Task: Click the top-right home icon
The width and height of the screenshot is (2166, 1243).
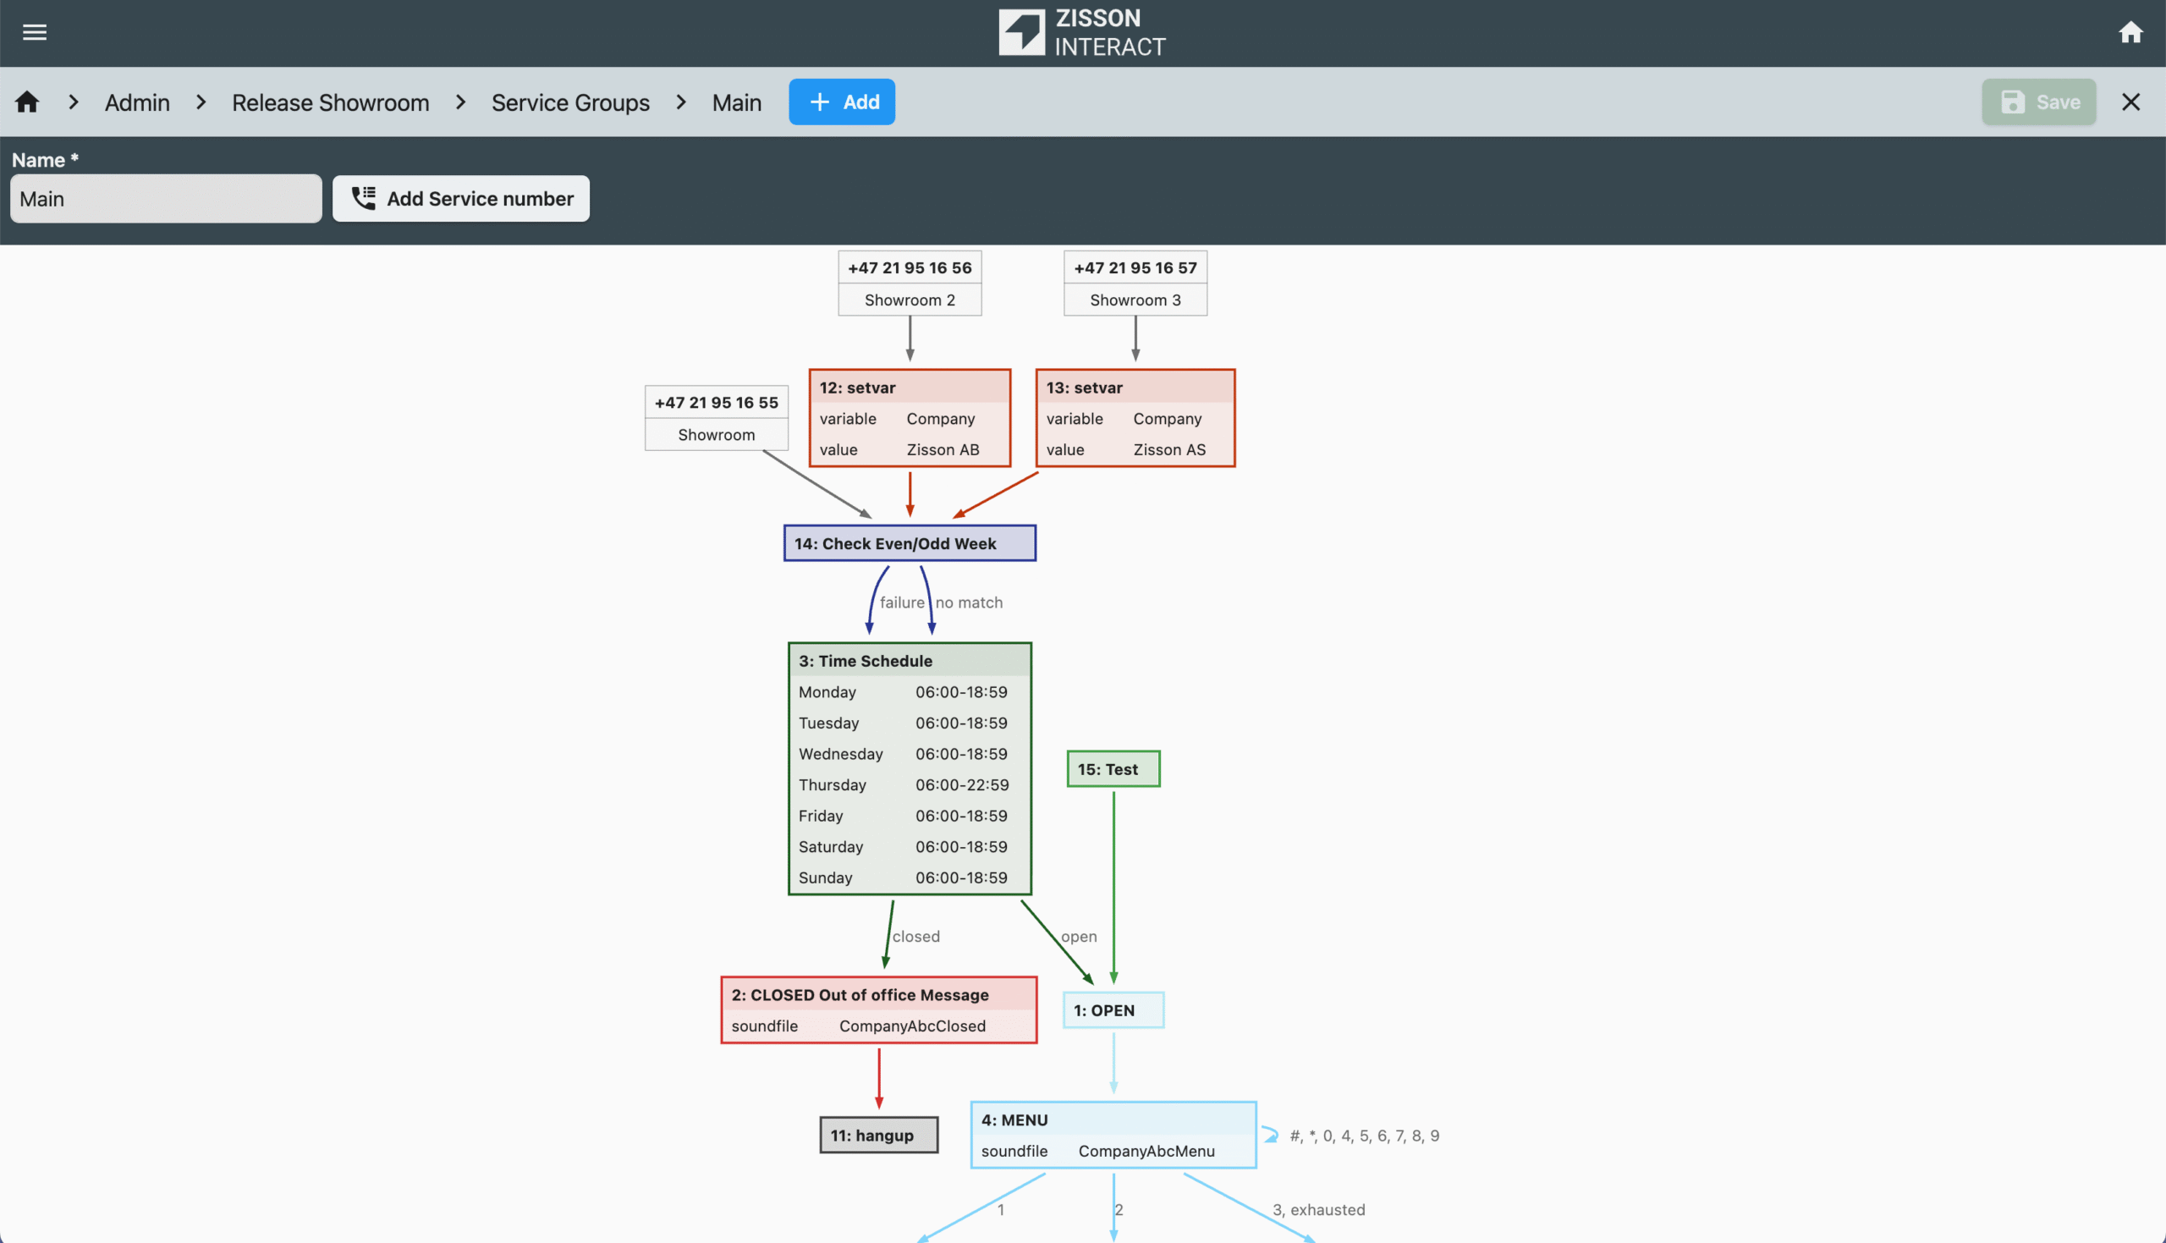Action: tap(2130, 32)
